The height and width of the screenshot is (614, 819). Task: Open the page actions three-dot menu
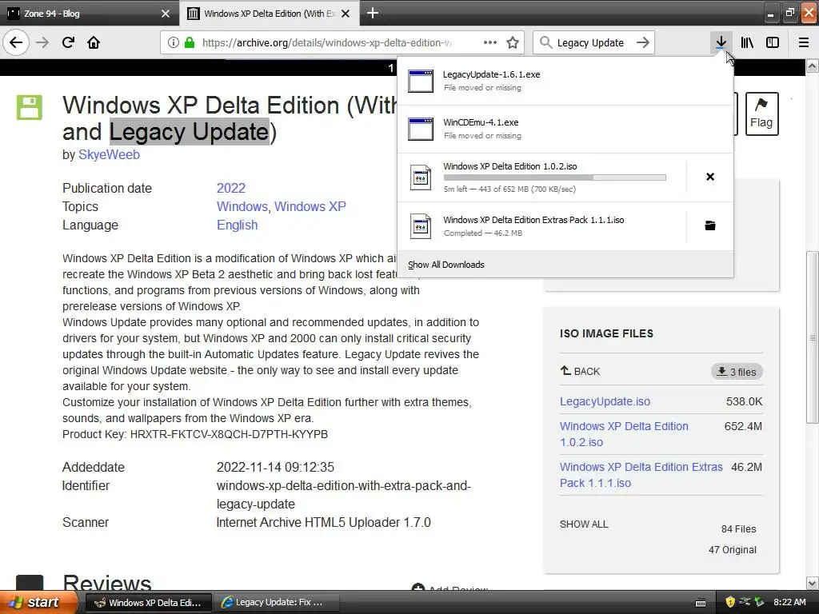click(490, 42)
